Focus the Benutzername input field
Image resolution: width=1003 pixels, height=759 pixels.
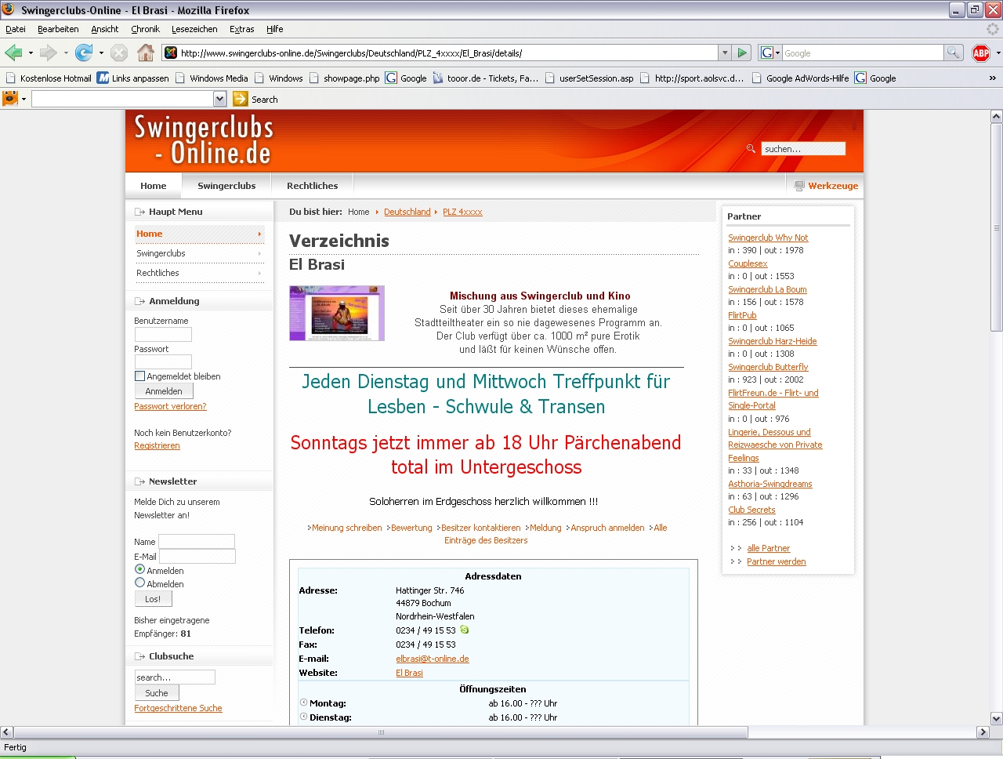(163, 335)
